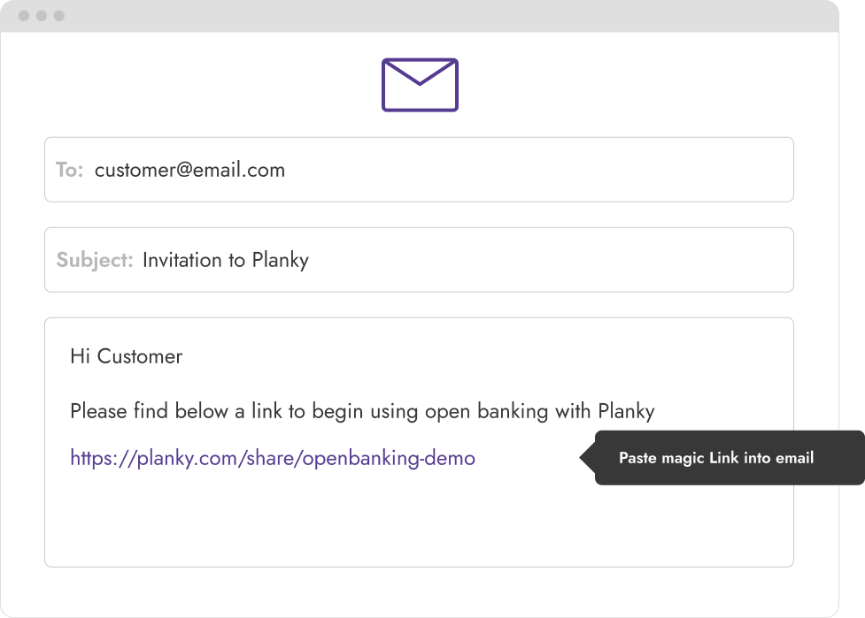Image resolution: width=865 pixels, height=618 pixels.
Task: Click the gray window title bar
Action: (420, 16)
